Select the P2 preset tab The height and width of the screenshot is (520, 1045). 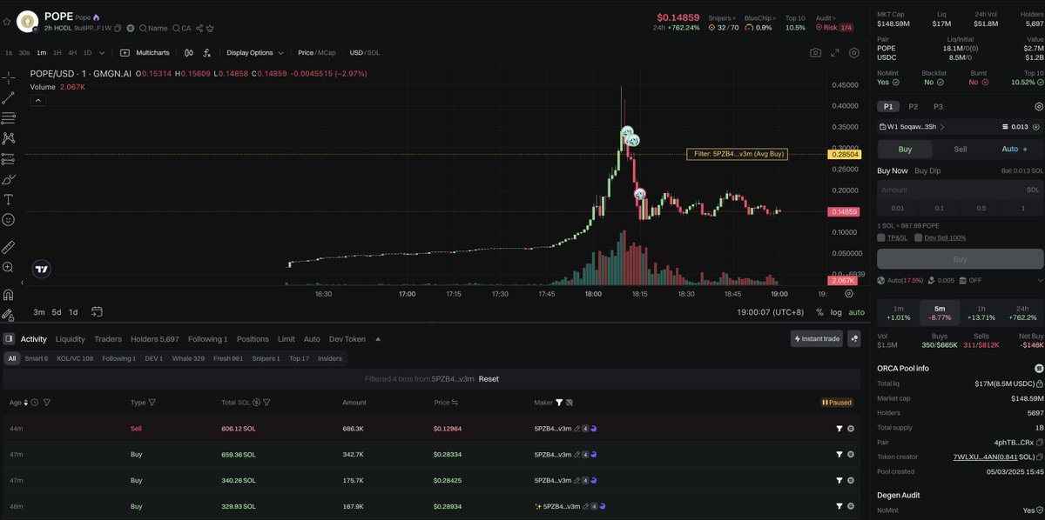914,106
